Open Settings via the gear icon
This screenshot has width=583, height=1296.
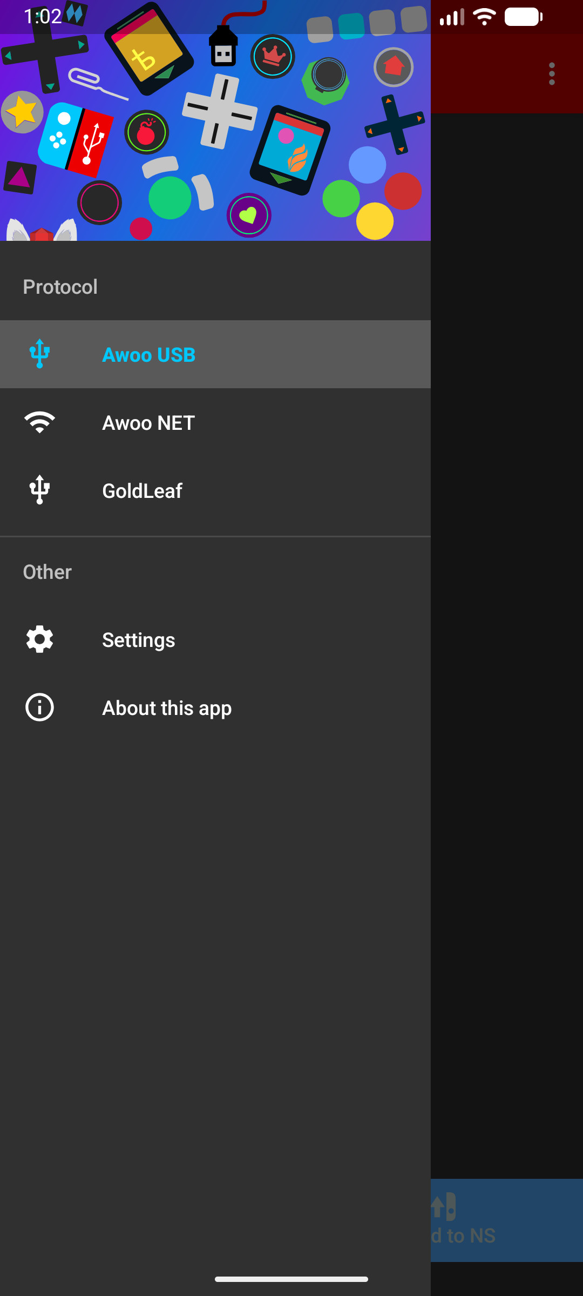point(39,639)
